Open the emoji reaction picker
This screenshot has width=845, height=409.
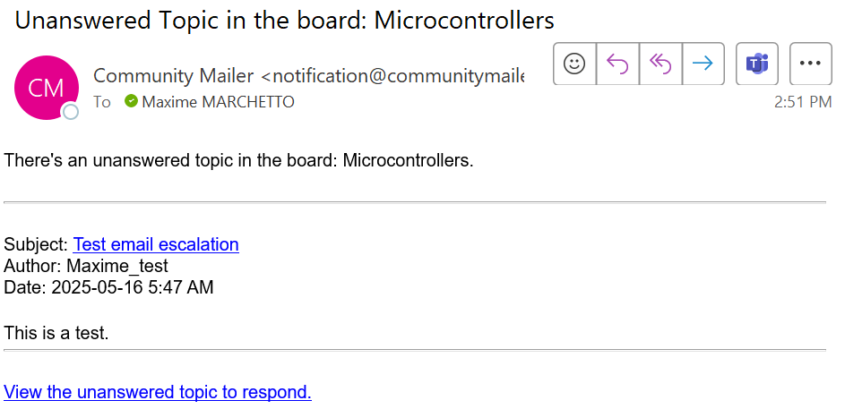[x=574, y=64]
